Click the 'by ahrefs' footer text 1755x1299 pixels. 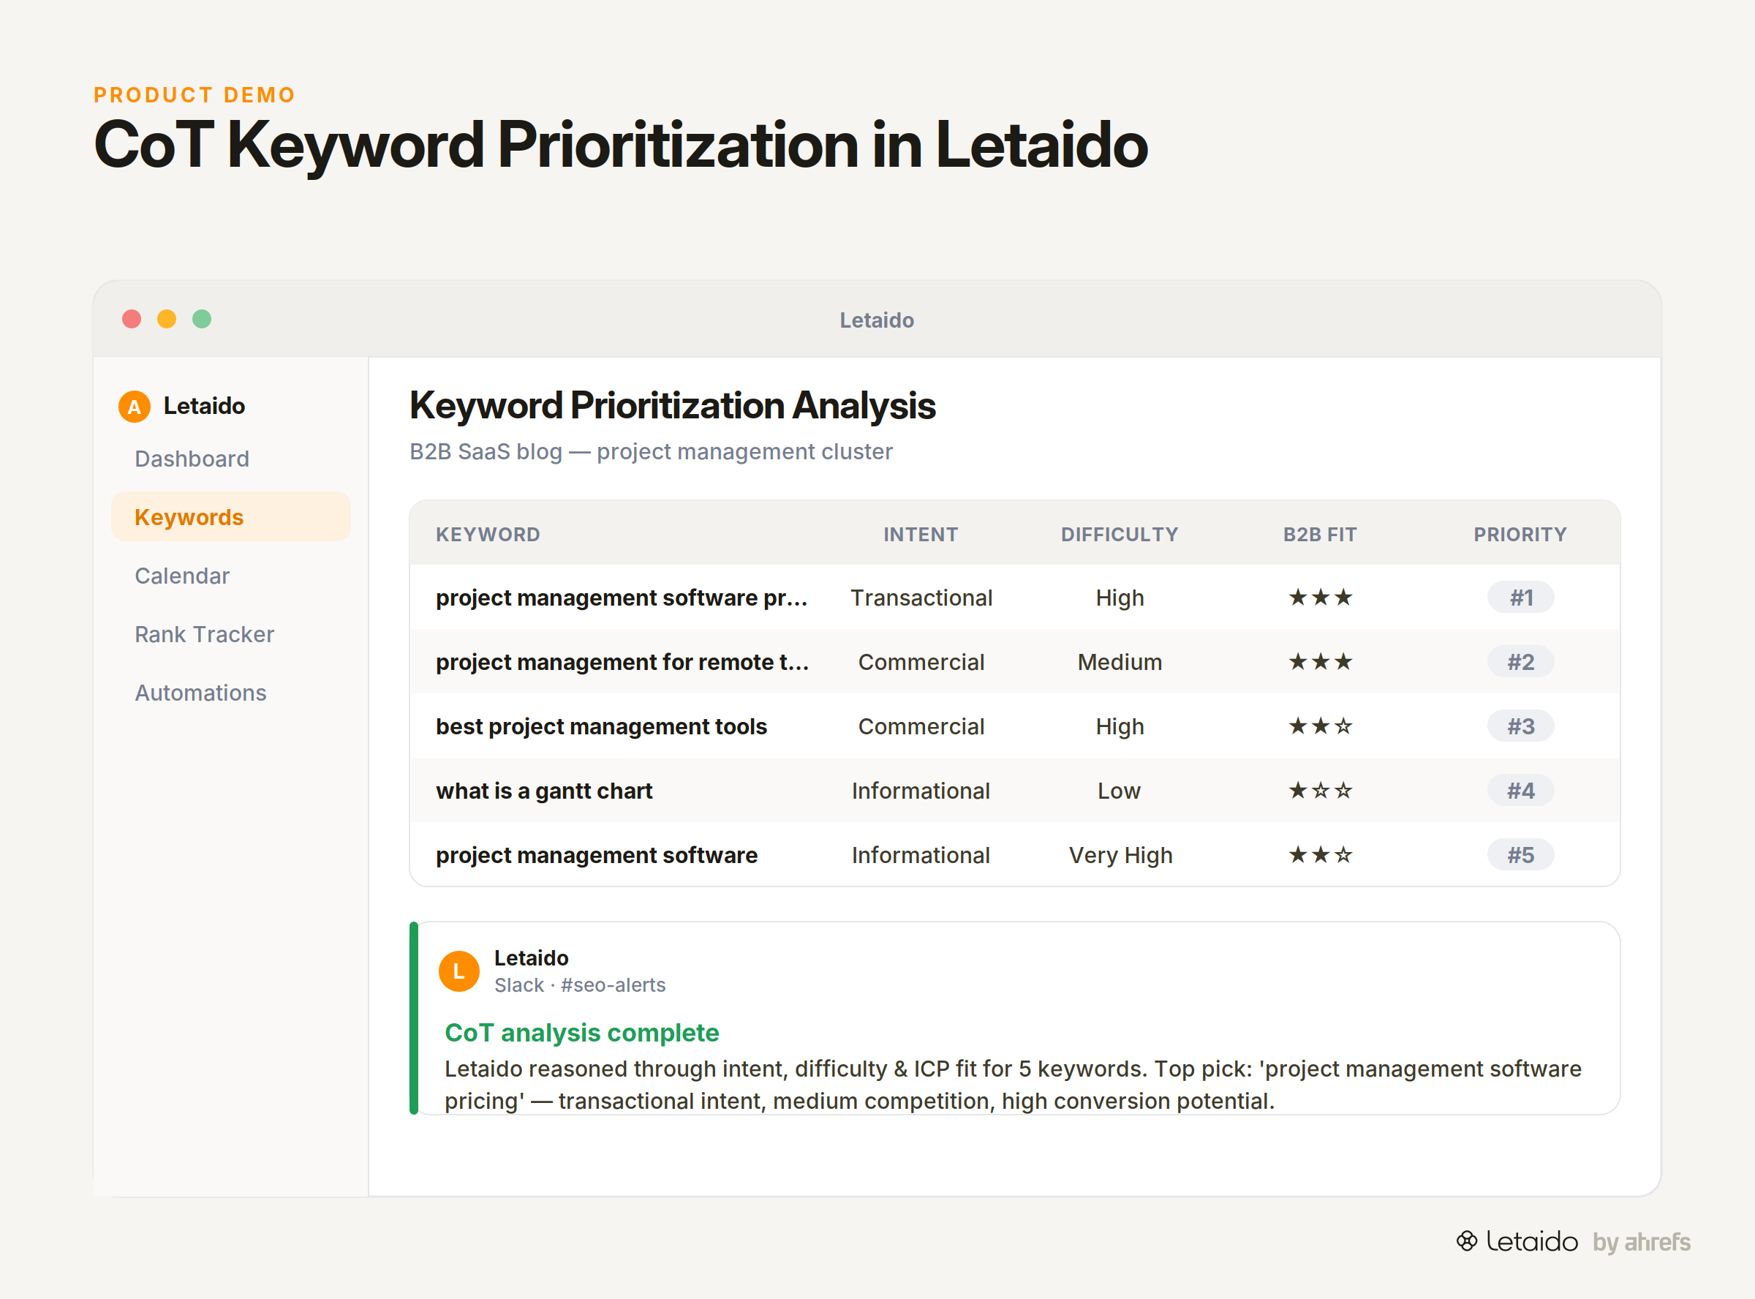tap(1642, 1243)
